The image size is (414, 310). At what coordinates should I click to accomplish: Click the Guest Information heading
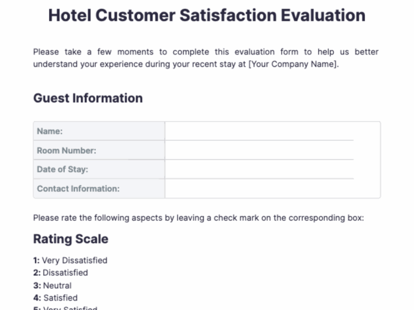(x=88, y=98)
